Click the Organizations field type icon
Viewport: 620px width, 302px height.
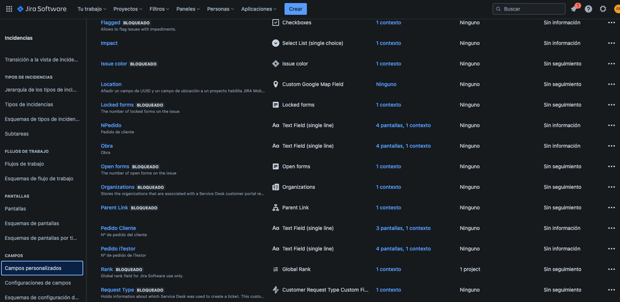click(x=276, y=187)
